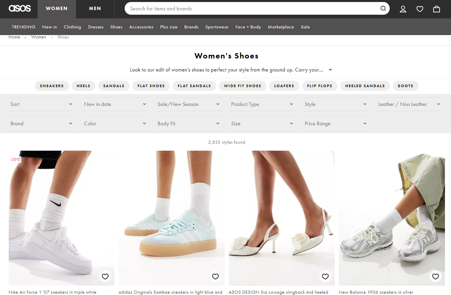Open the ASOS DESIGN Sia slingback heel image
The image size is (451, 295).
[x=282, y=218]
